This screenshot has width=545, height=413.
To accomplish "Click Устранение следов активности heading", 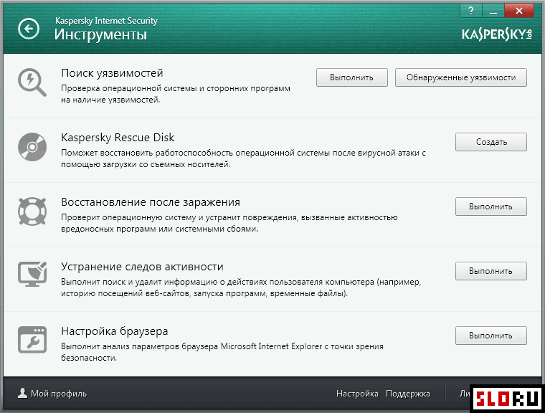I will (x=142, y=267).
